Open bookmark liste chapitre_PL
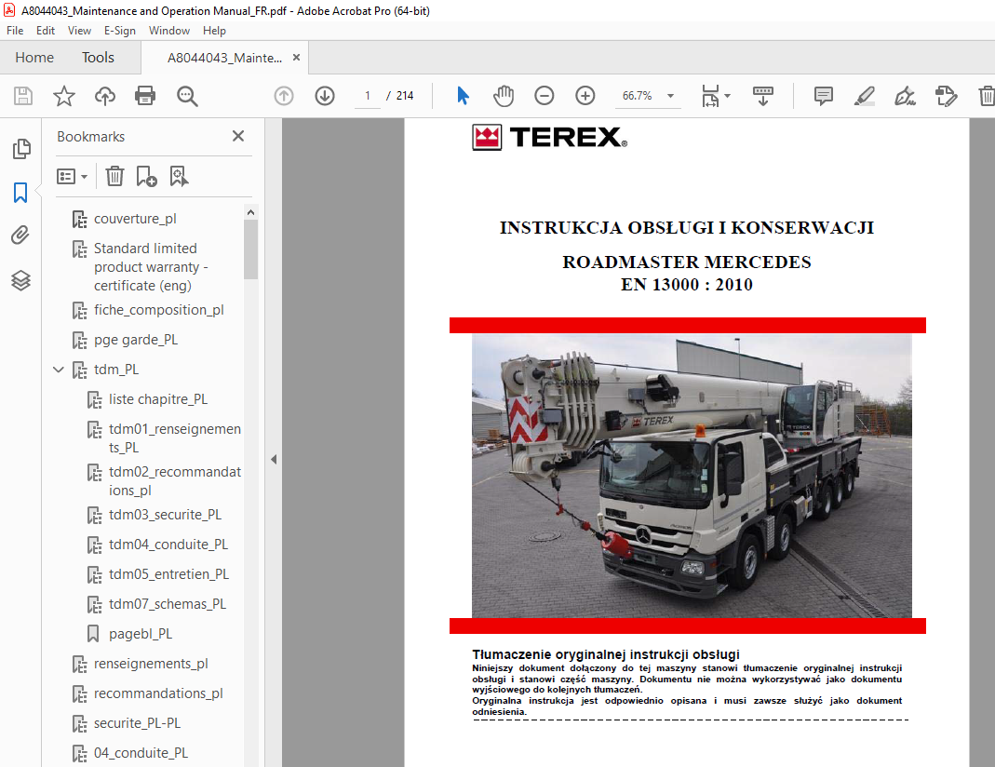995x767 pixels. pos(158,399)
